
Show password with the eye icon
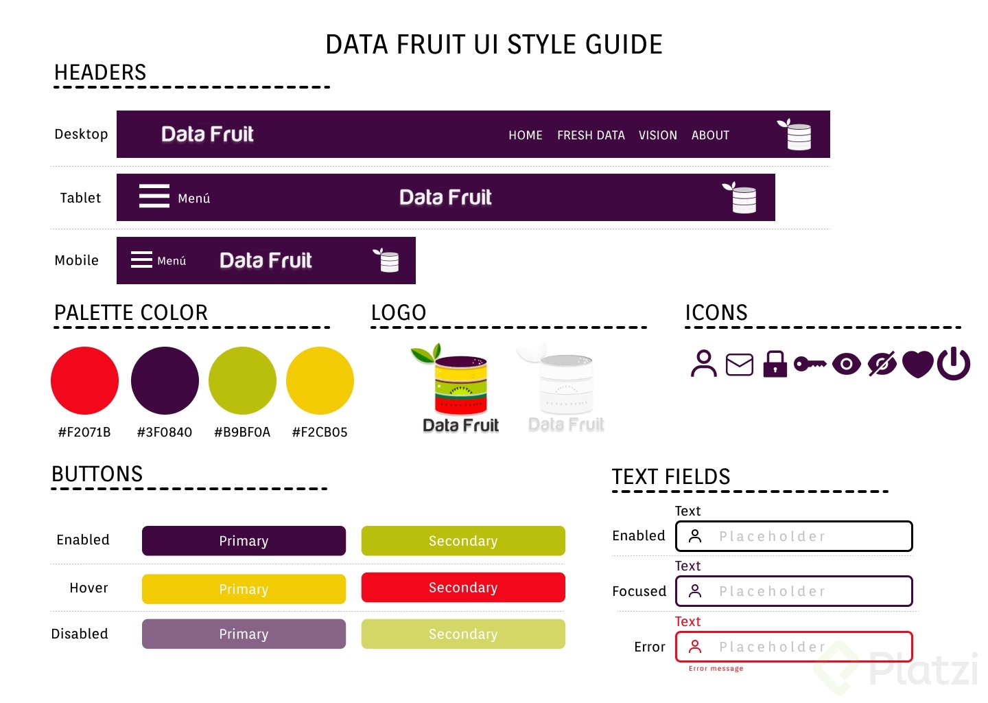846,364
